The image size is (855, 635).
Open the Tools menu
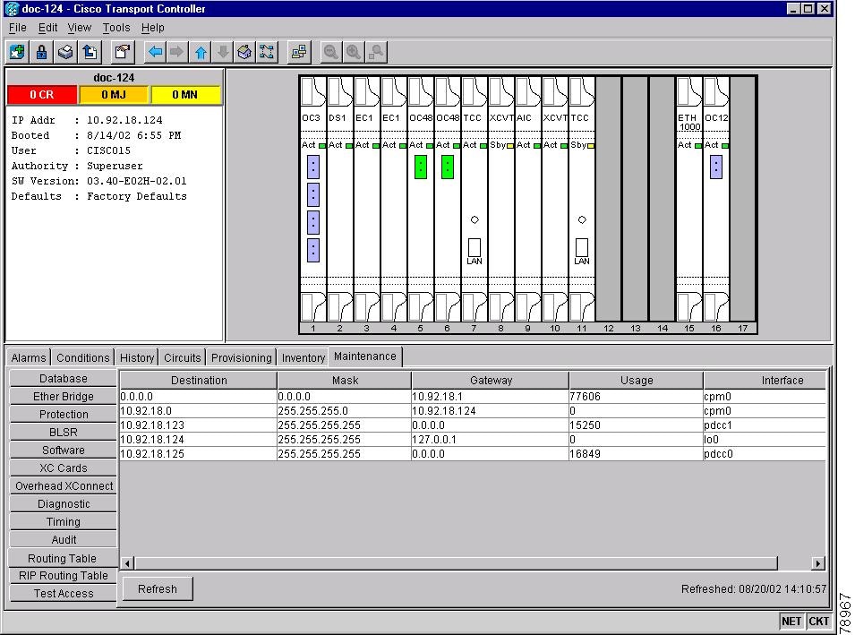[x=116, y=27]
